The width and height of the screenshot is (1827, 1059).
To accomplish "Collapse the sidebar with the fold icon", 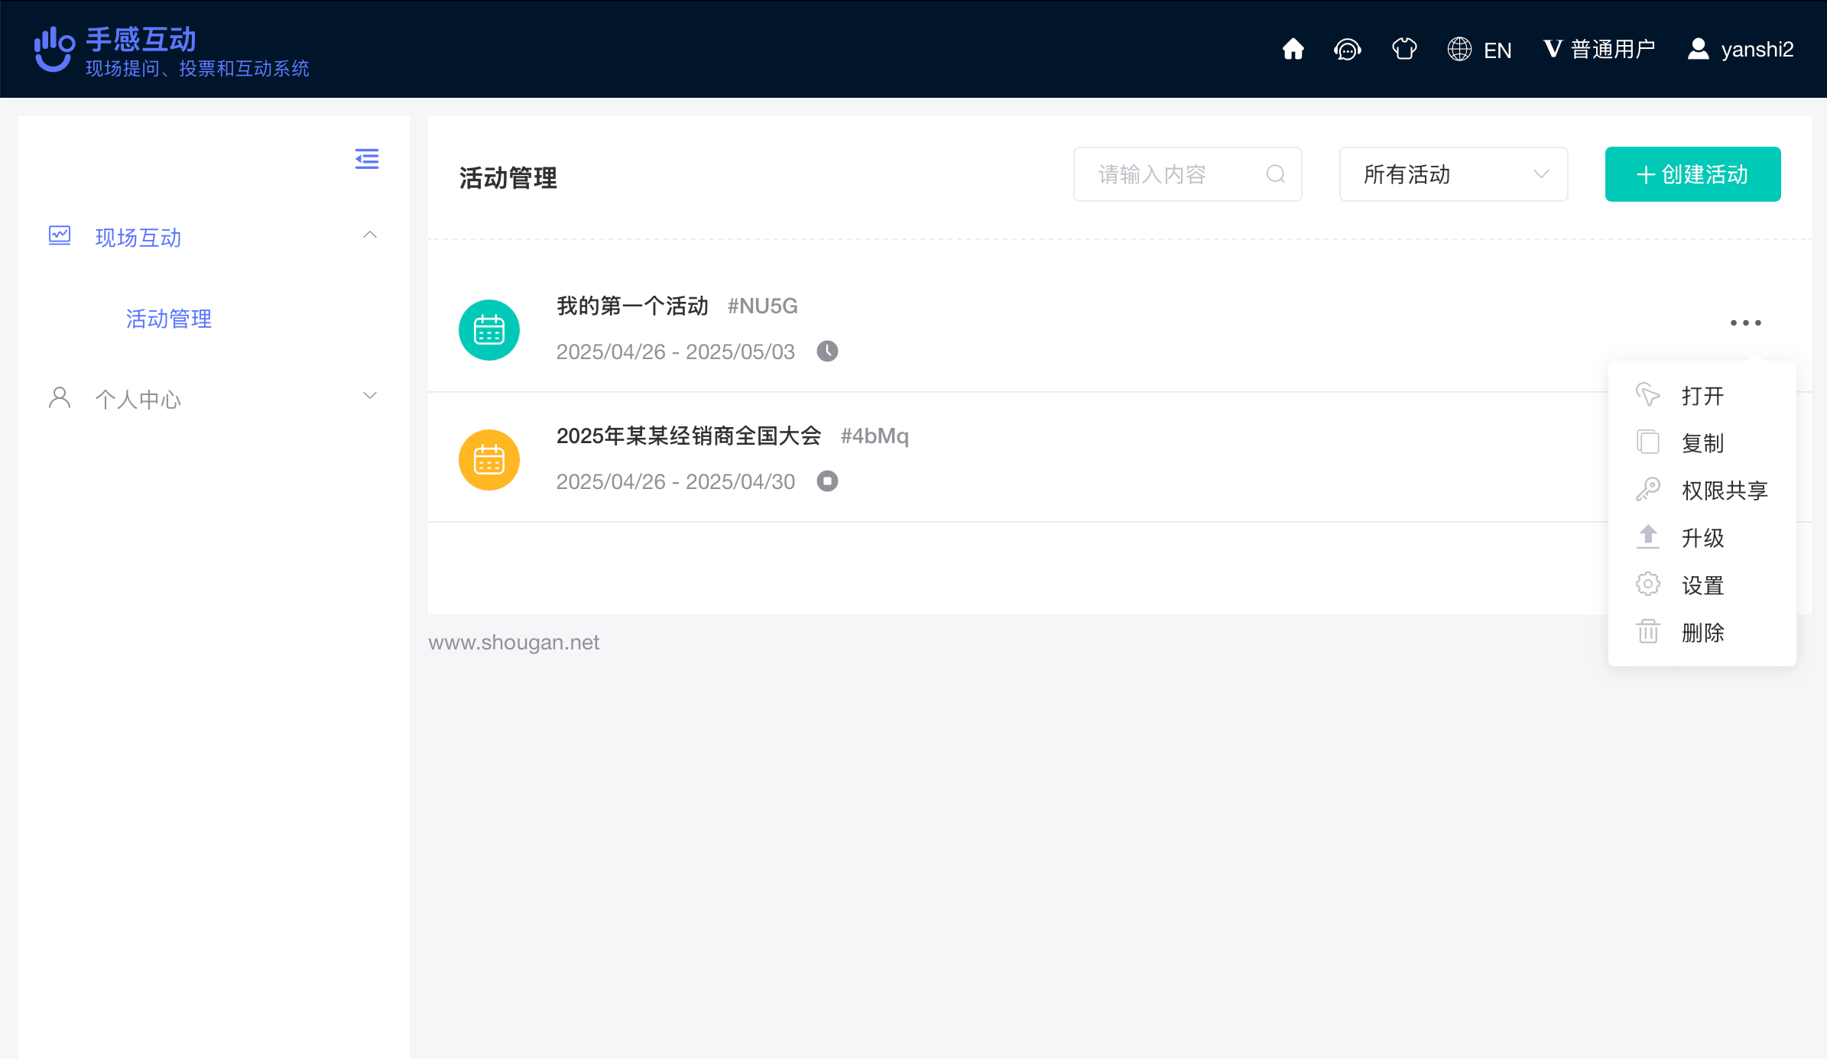I will pyautogui.click(x=367, y=159).
